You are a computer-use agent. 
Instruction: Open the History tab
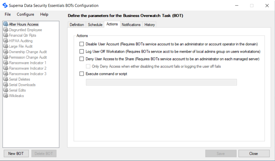(150, 25)
